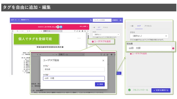Toggle the star favorite icon on the pink file bar
The height and width of the screenshot is (99, 177).
point(58,27)
